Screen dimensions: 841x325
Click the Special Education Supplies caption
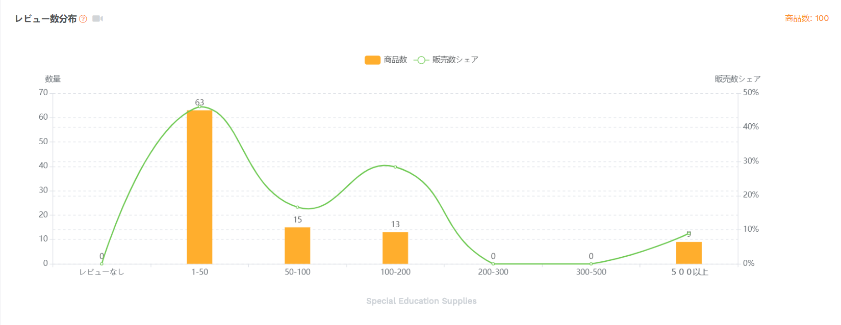[421, 301]
